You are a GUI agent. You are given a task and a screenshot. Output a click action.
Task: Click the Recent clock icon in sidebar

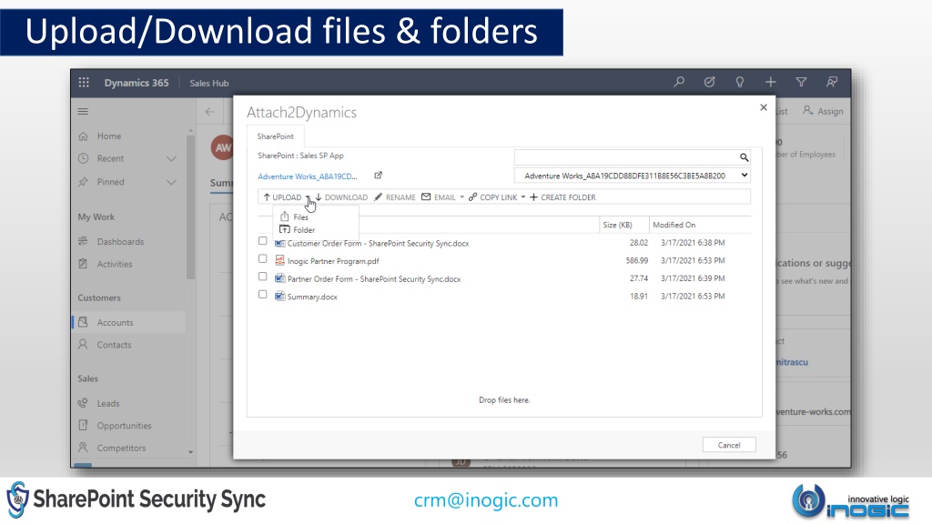click(83, 158)
